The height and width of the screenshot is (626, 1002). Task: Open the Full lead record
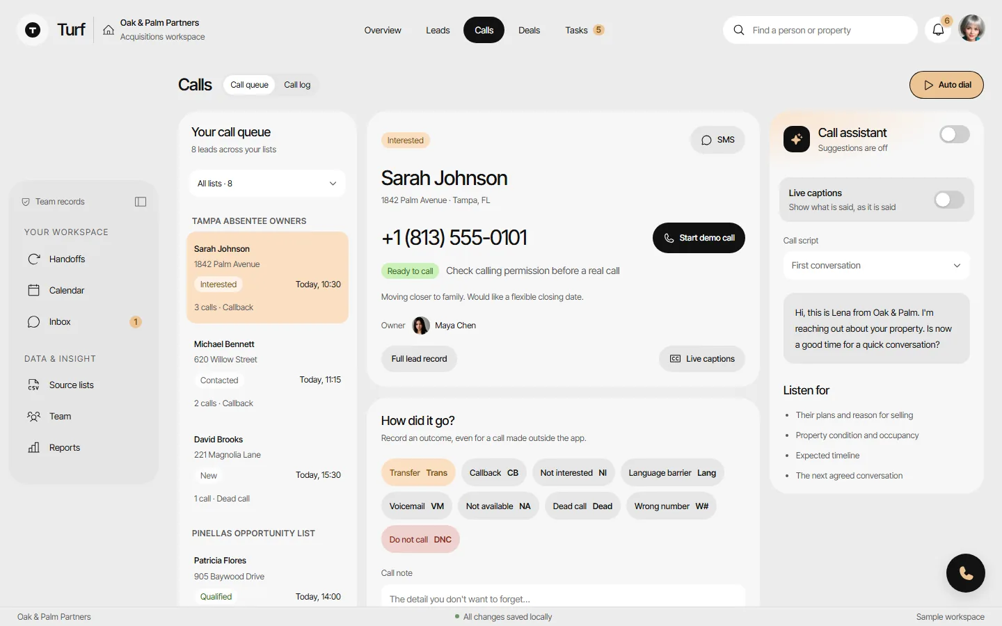pos(419,359)
